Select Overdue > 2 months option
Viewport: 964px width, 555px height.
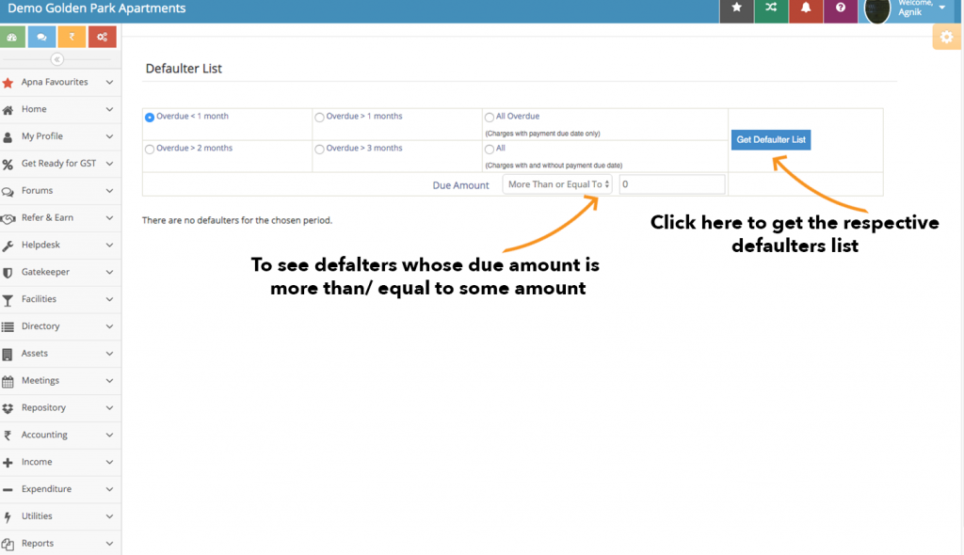(x=149, y=148)
